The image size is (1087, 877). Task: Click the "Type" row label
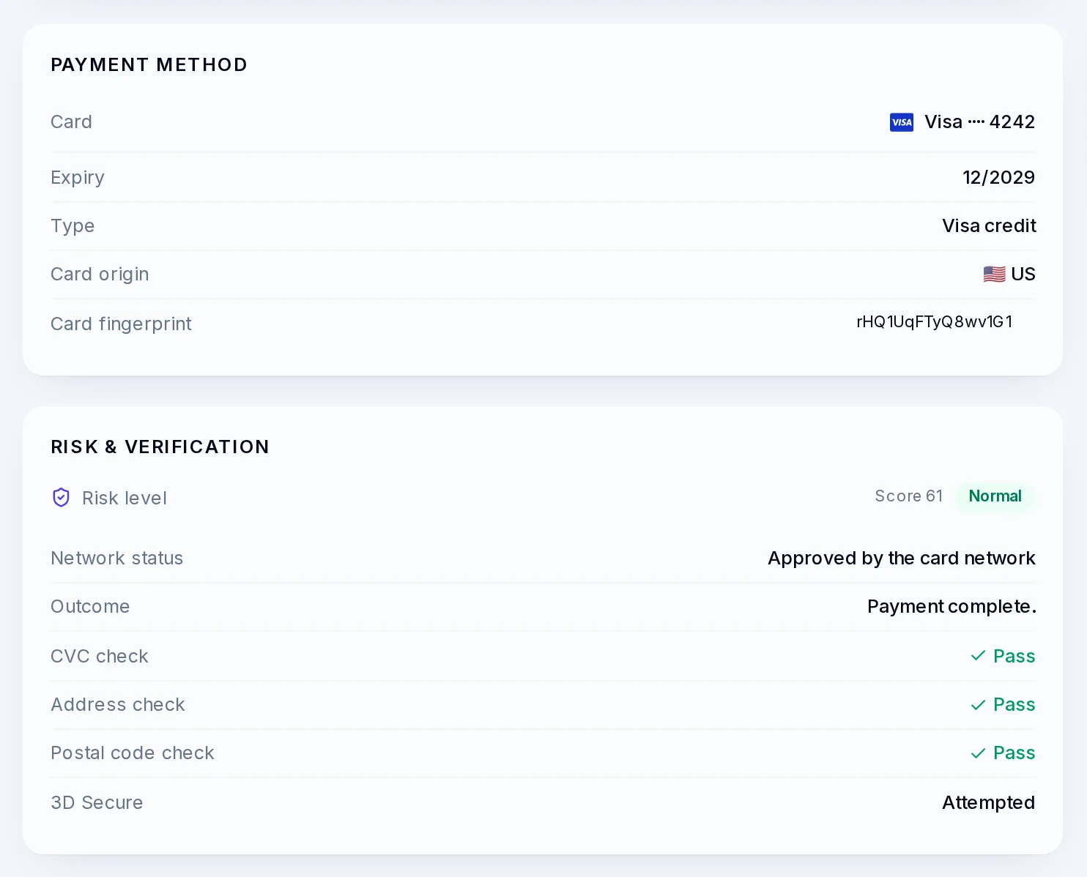click(73, 226)
